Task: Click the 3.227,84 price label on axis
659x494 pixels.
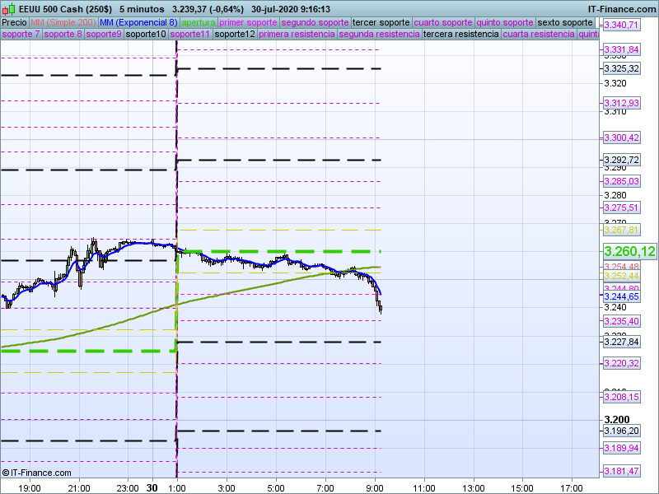Action: click(621, 342)
